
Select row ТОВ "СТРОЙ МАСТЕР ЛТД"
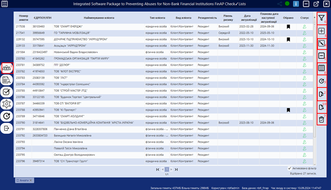pos(164,91)
